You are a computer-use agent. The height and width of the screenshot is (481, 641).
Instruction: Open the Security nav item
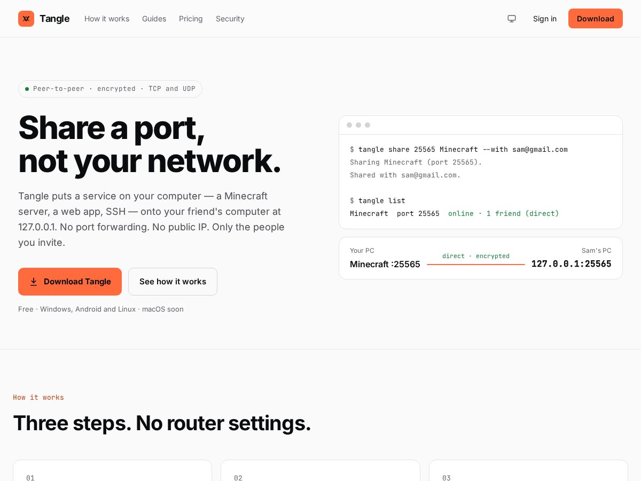[x=230, y=19]
